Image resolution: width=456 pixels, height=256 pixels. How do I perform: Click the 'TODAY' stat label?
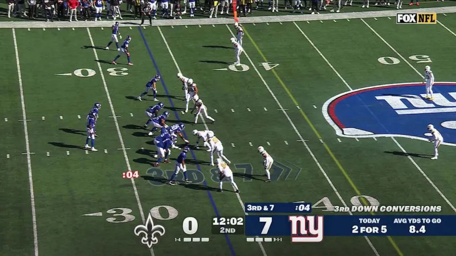pyautogui.click(x=369, y=221)
